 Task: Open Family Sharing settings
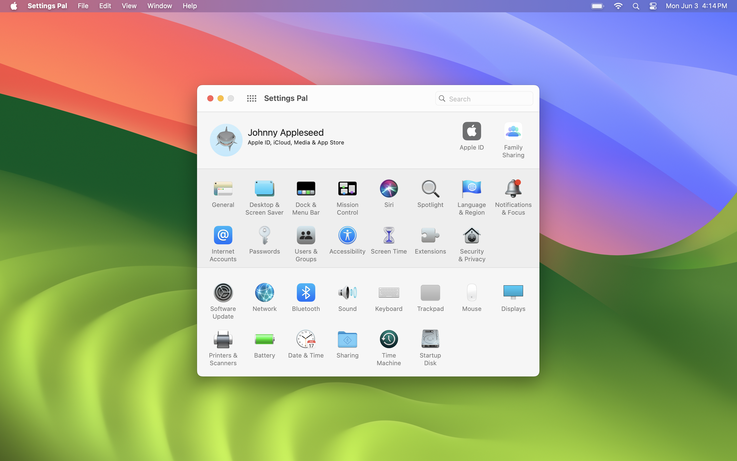tap(513, 131)
